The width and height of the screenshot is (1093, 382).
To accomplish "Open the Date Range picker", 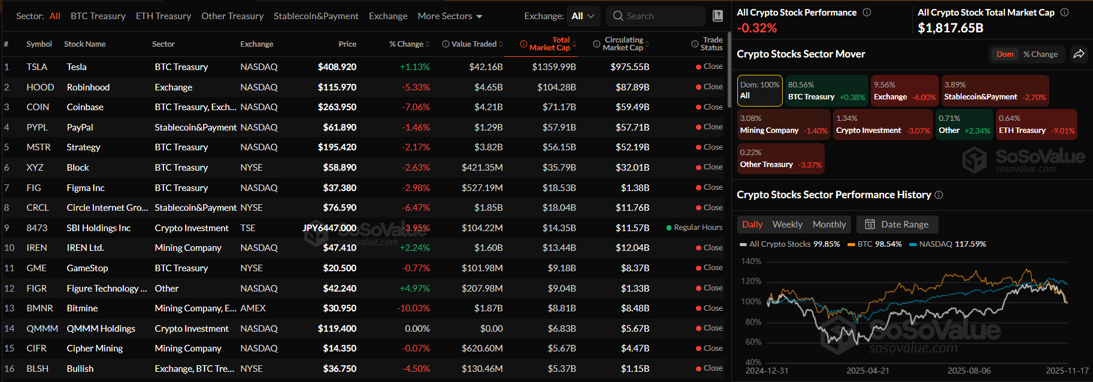I will click(897, 225).
